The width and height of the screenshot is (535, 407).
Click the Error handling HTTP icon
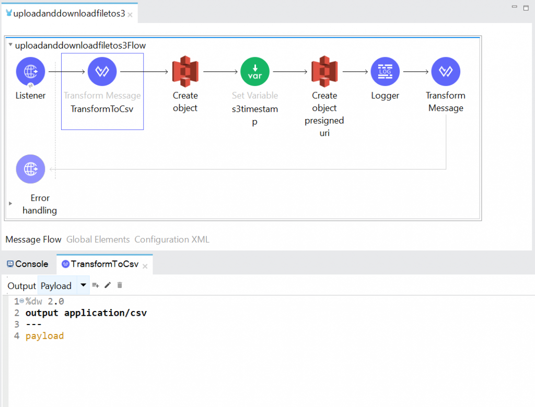tap(30, 169)
